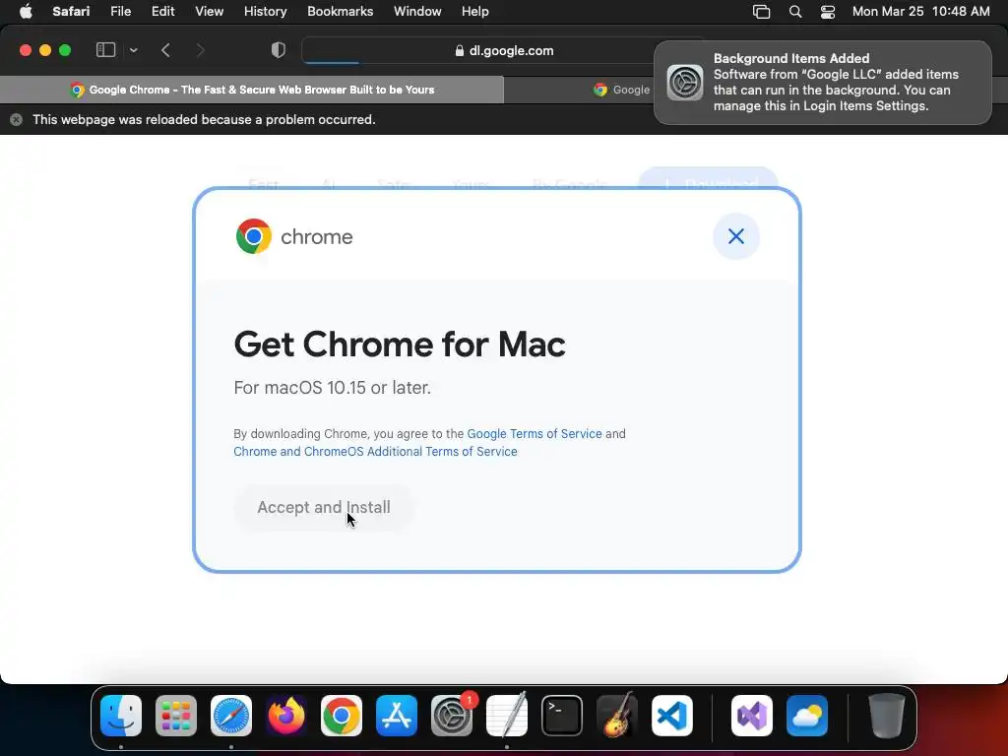Open the Bookmarks menu
Image resolution: width=1008 pixels, height=756 pixels.
click(340, 12)
